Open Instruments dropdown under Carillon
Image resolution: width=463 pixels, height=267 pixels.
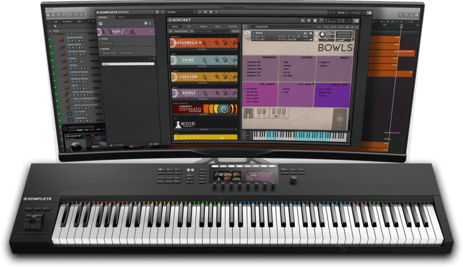pyautogui.click(x=204, y=83)
